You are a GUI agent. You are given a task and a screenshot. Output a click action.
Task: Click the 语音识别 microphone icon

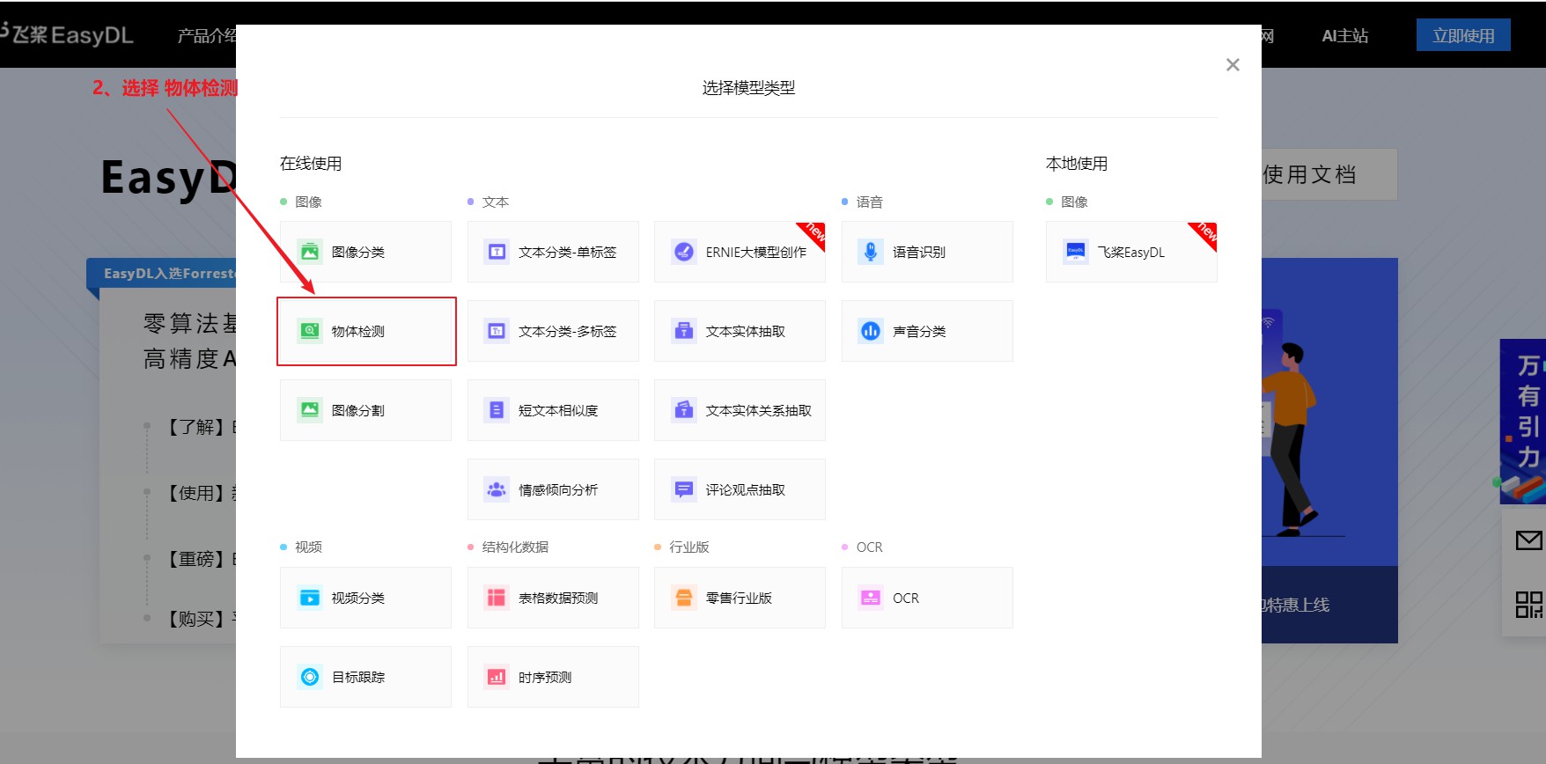(871, 252)
